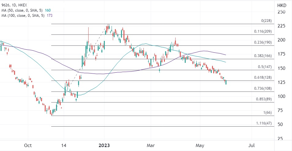
Task: Click the Oct marker on the time axis
Action: tap(28, 146)
